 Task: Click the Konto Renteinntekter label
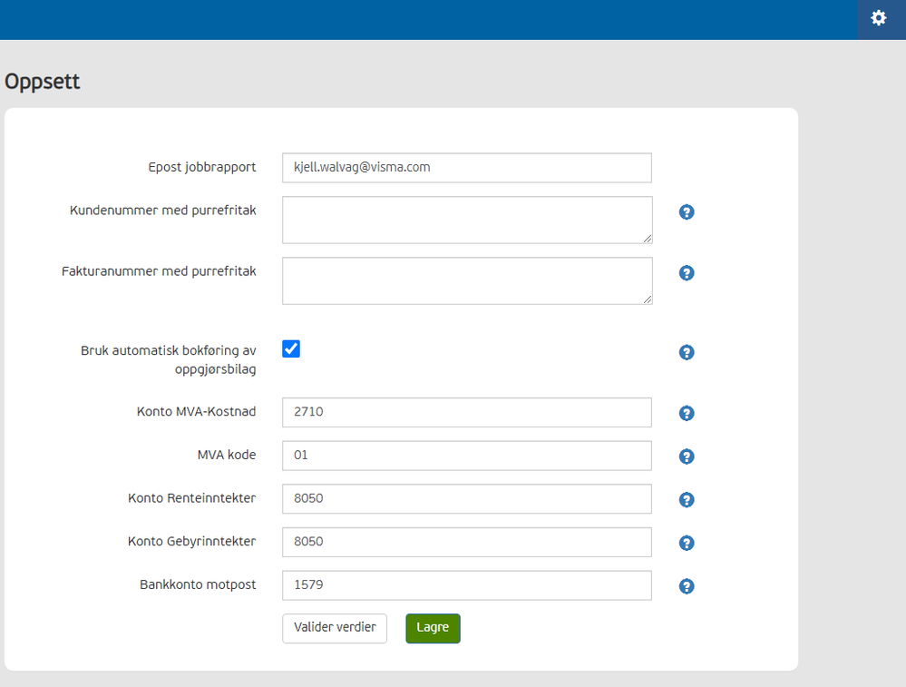pos(192,498)
